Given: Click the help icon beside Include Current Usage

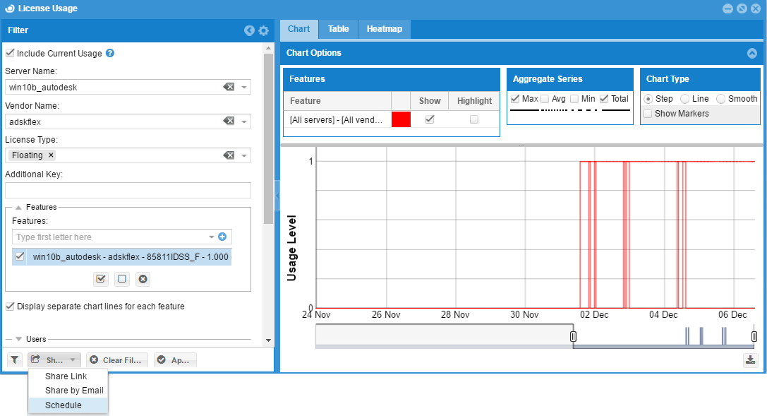Looking at the screenshot, I should (110, 53).
